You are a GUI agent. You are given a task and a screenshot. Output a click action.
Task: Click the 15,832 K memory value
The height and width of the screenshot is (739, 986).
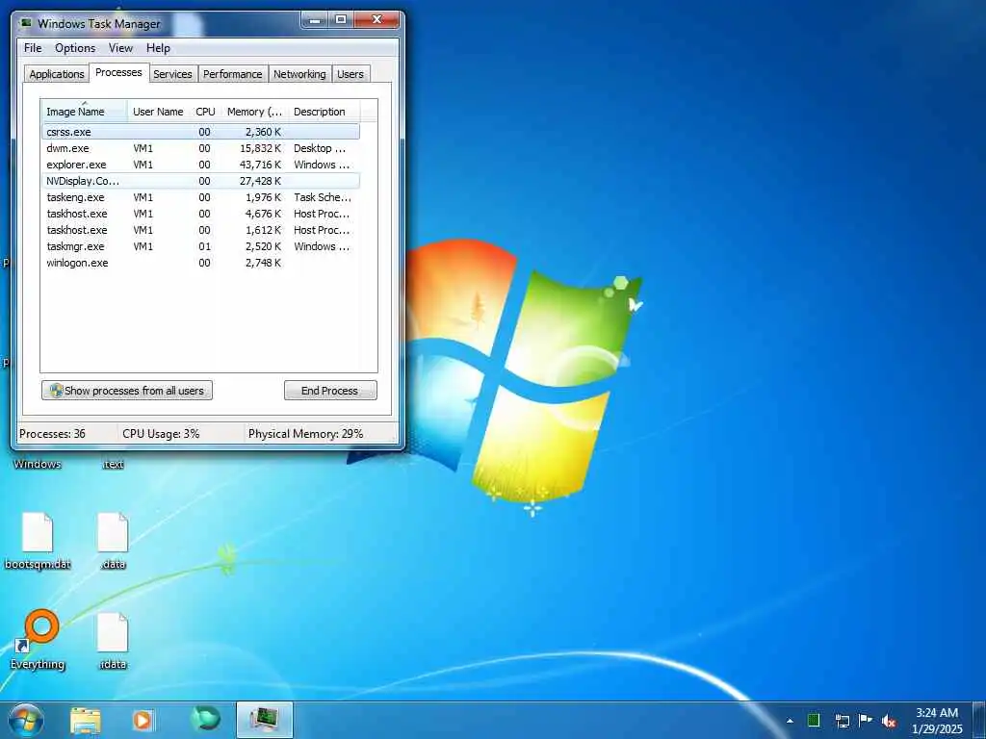point(260,148)
